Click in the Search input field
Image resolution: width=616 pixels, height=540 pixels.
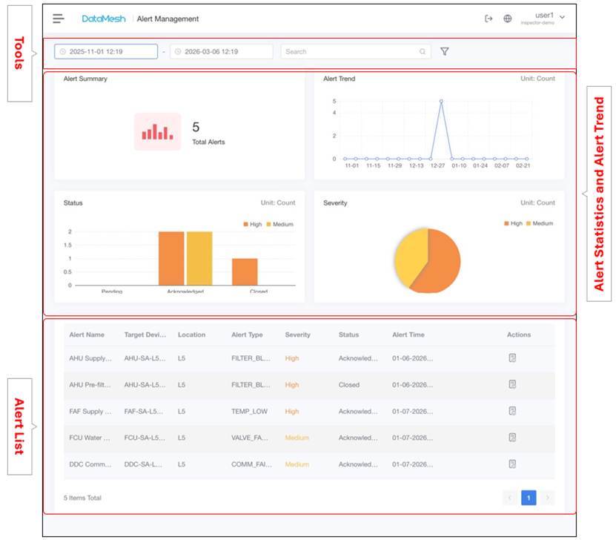348,52
